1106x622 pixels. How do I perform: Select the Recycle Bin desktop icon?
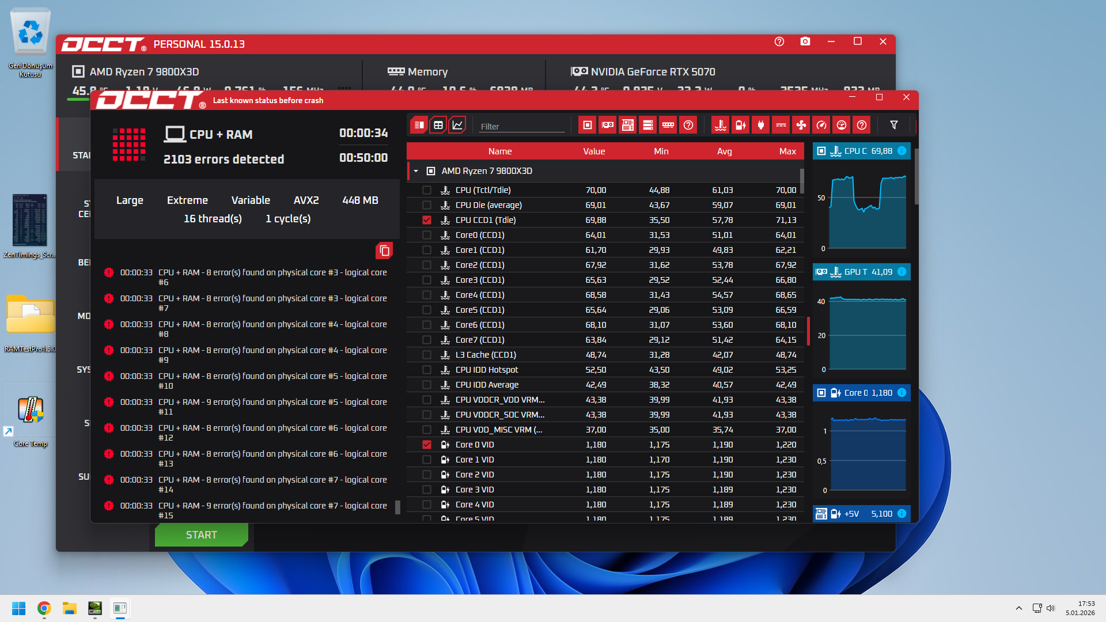tap(31, 43)
